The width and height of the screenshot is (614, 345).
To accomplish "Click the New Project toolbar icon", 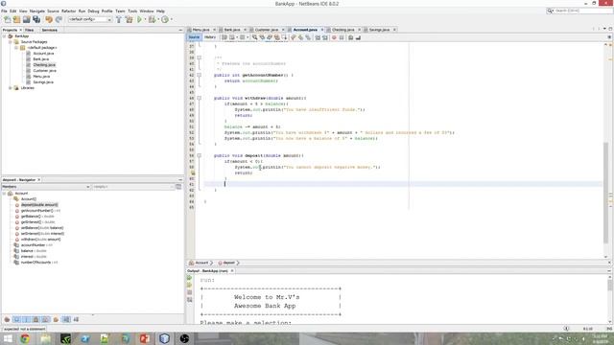I will click(x=16, y=19).
